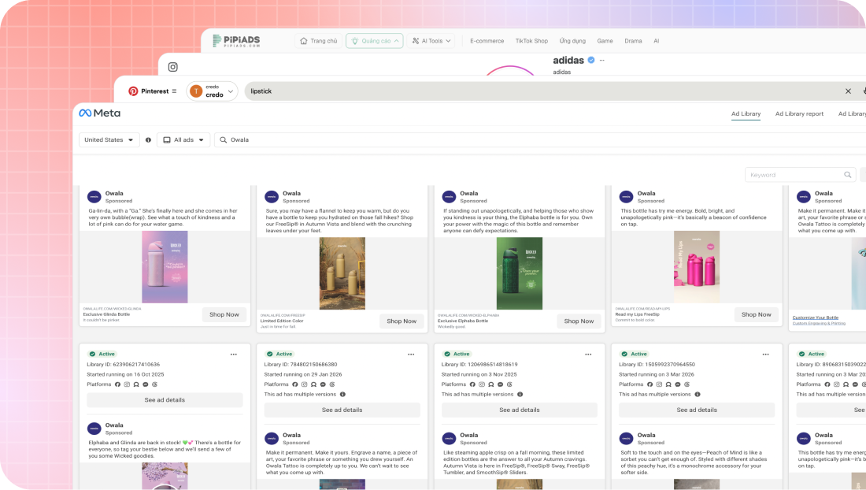Open green Elphaba bottle ad image

click(x=519, y=273)
